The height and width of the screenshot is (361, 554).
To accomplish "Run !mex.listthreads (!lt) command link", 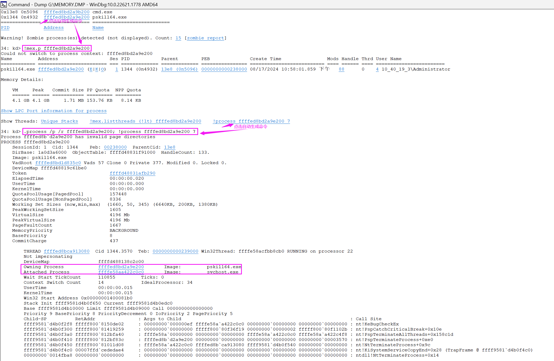I will coord(145,121).
